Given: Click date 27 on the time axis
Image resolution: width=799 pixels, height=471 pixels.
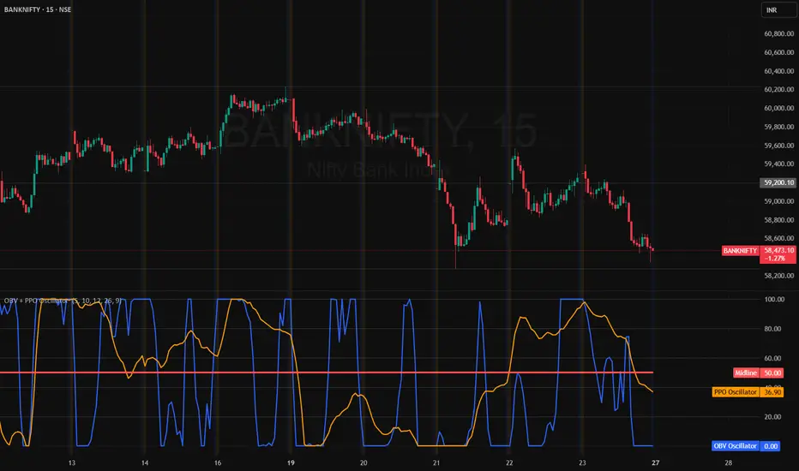Looking at the screenshot, I should (655, 462).
